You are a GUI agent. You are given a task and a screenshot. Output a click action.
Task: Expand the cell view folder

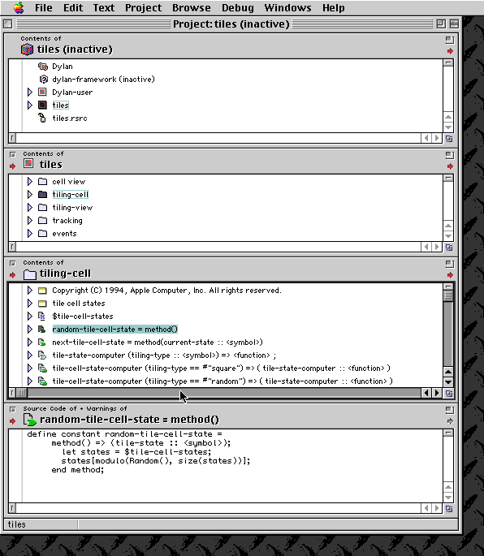(x=30, y=182)
